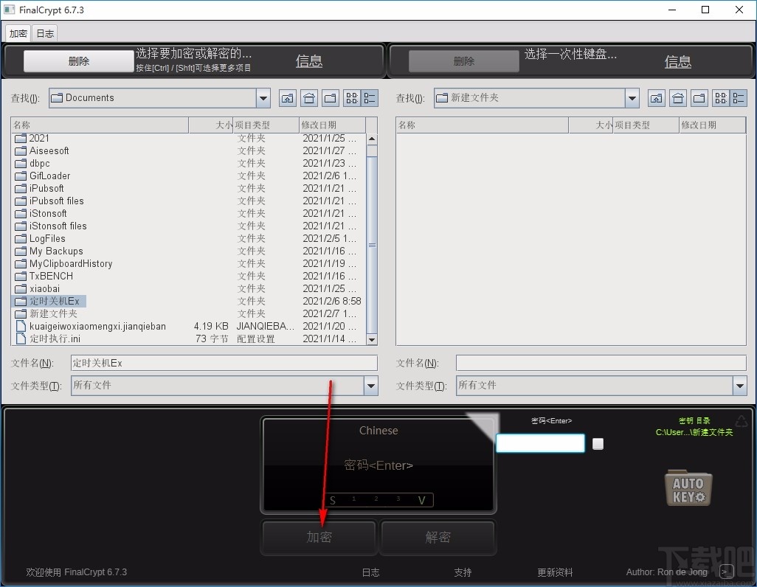Select the home directory icon

[308, 97]
